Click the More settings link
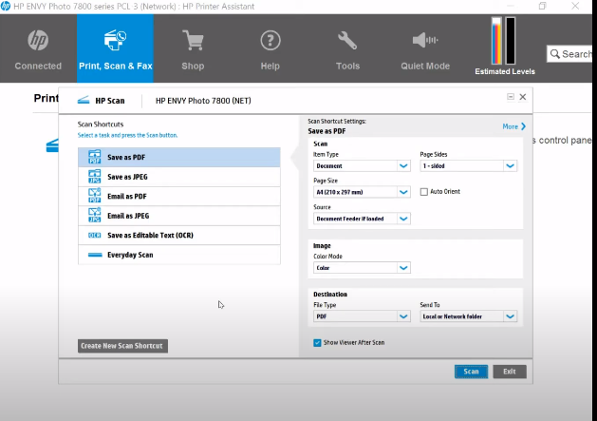Image resolution: width=597 pixels, height=421 pixels. (x=513, y=126)
